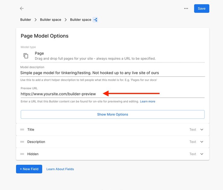The width and height of the screenshot is (223, 190).
Task: Expand the Hidden field chevron
Action: [202, 154]
